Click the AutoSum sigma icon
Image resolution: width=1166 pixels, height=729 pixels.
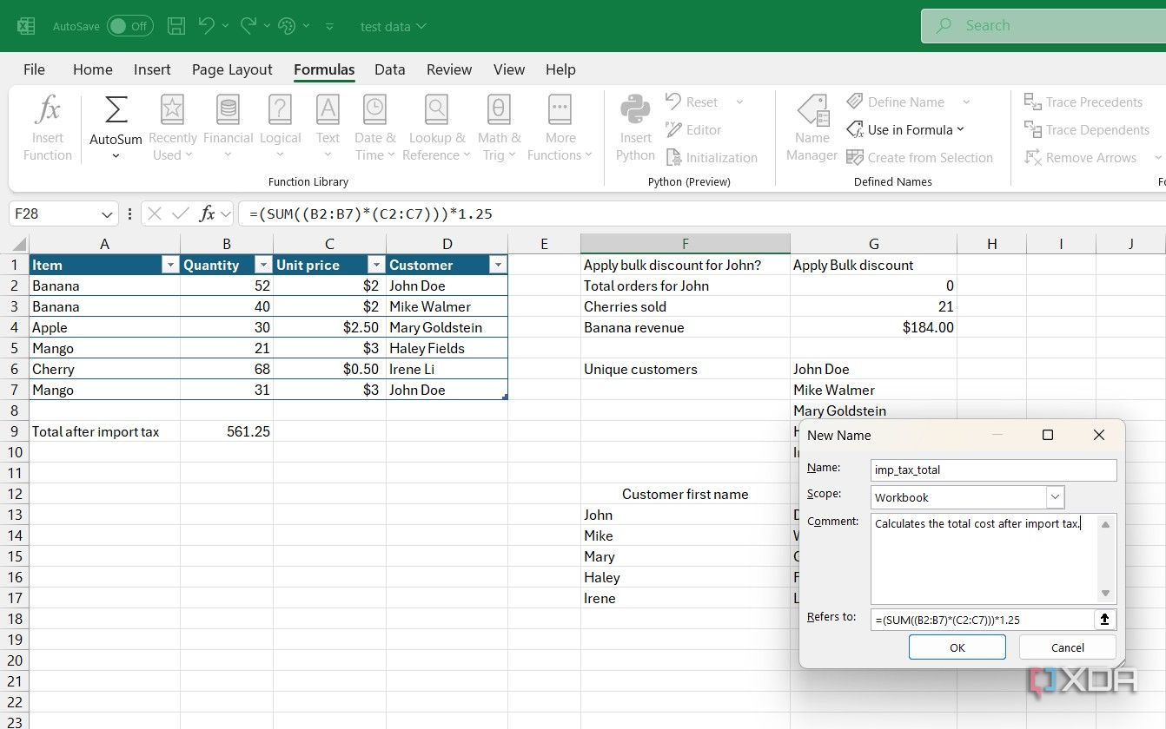(116, 111)
